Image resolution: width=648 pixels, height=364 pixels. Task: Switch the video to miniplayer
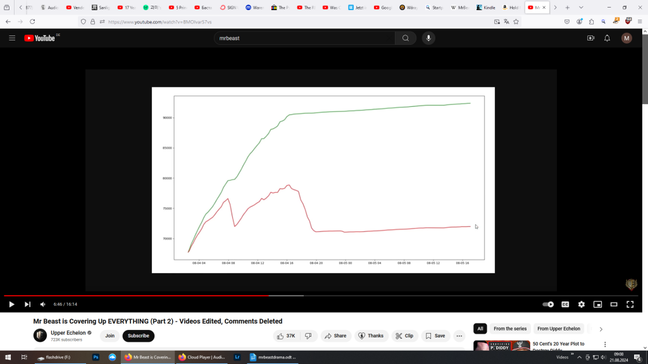(x=597, y=305)
